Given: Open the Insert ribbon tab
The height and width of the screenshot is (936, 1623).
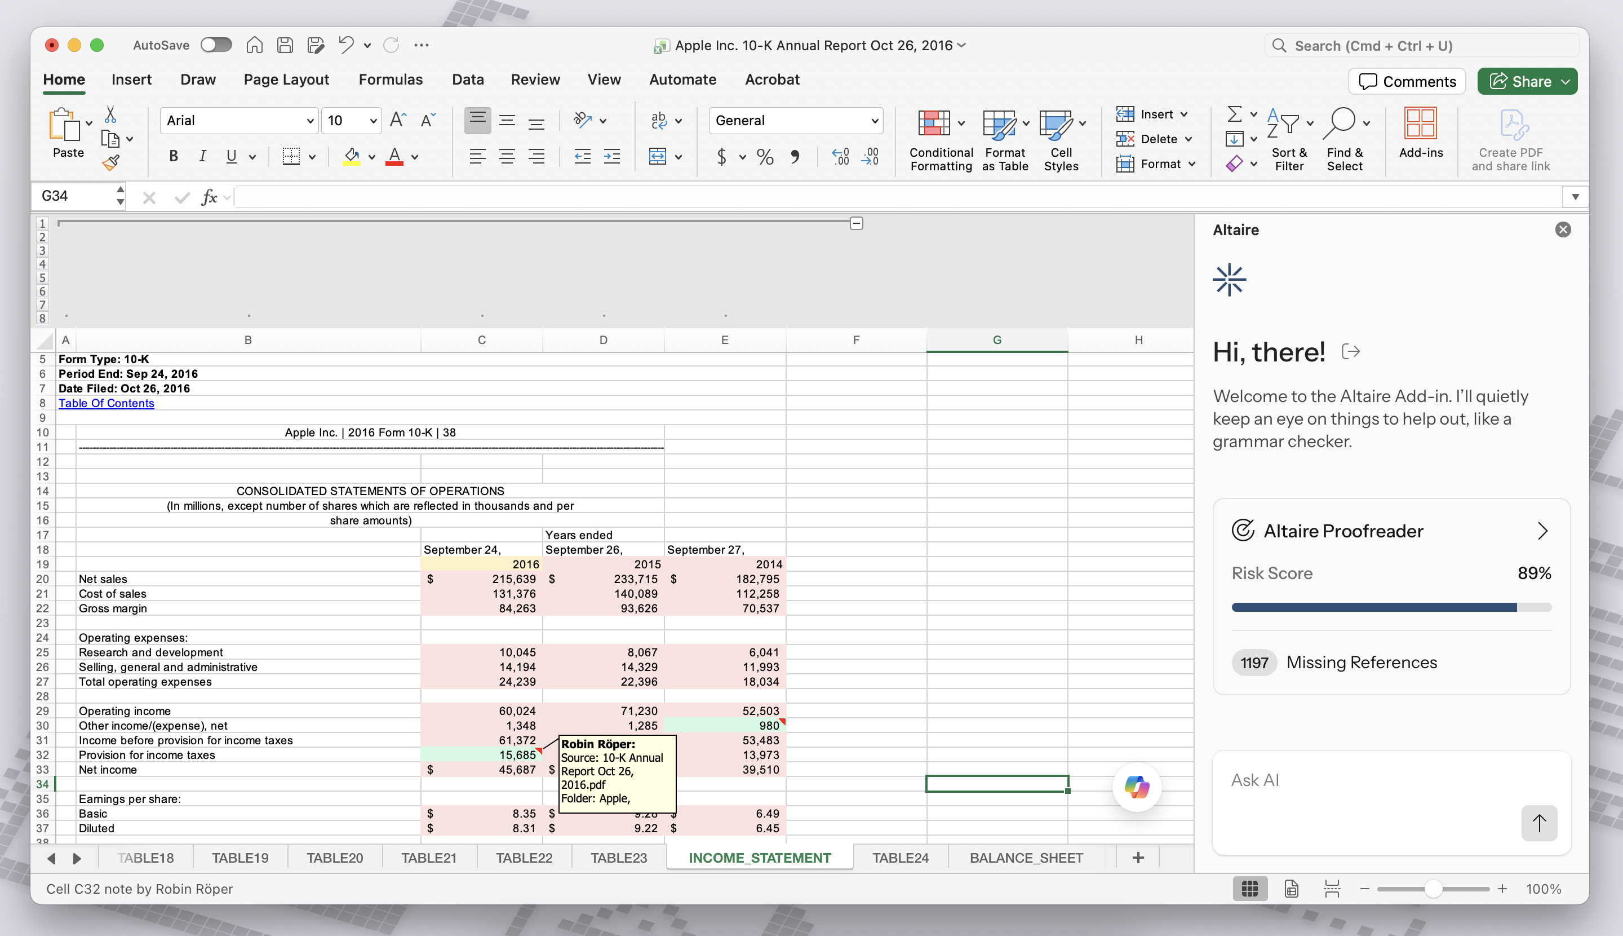Looking at the screenshot, I should [x=131, y=80].
